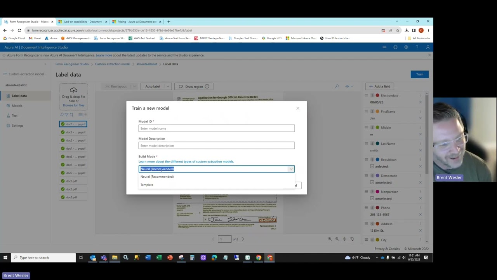Click the zoom out icon under canvas
Viewport: 497px width, 280px height.
point(337,239)
